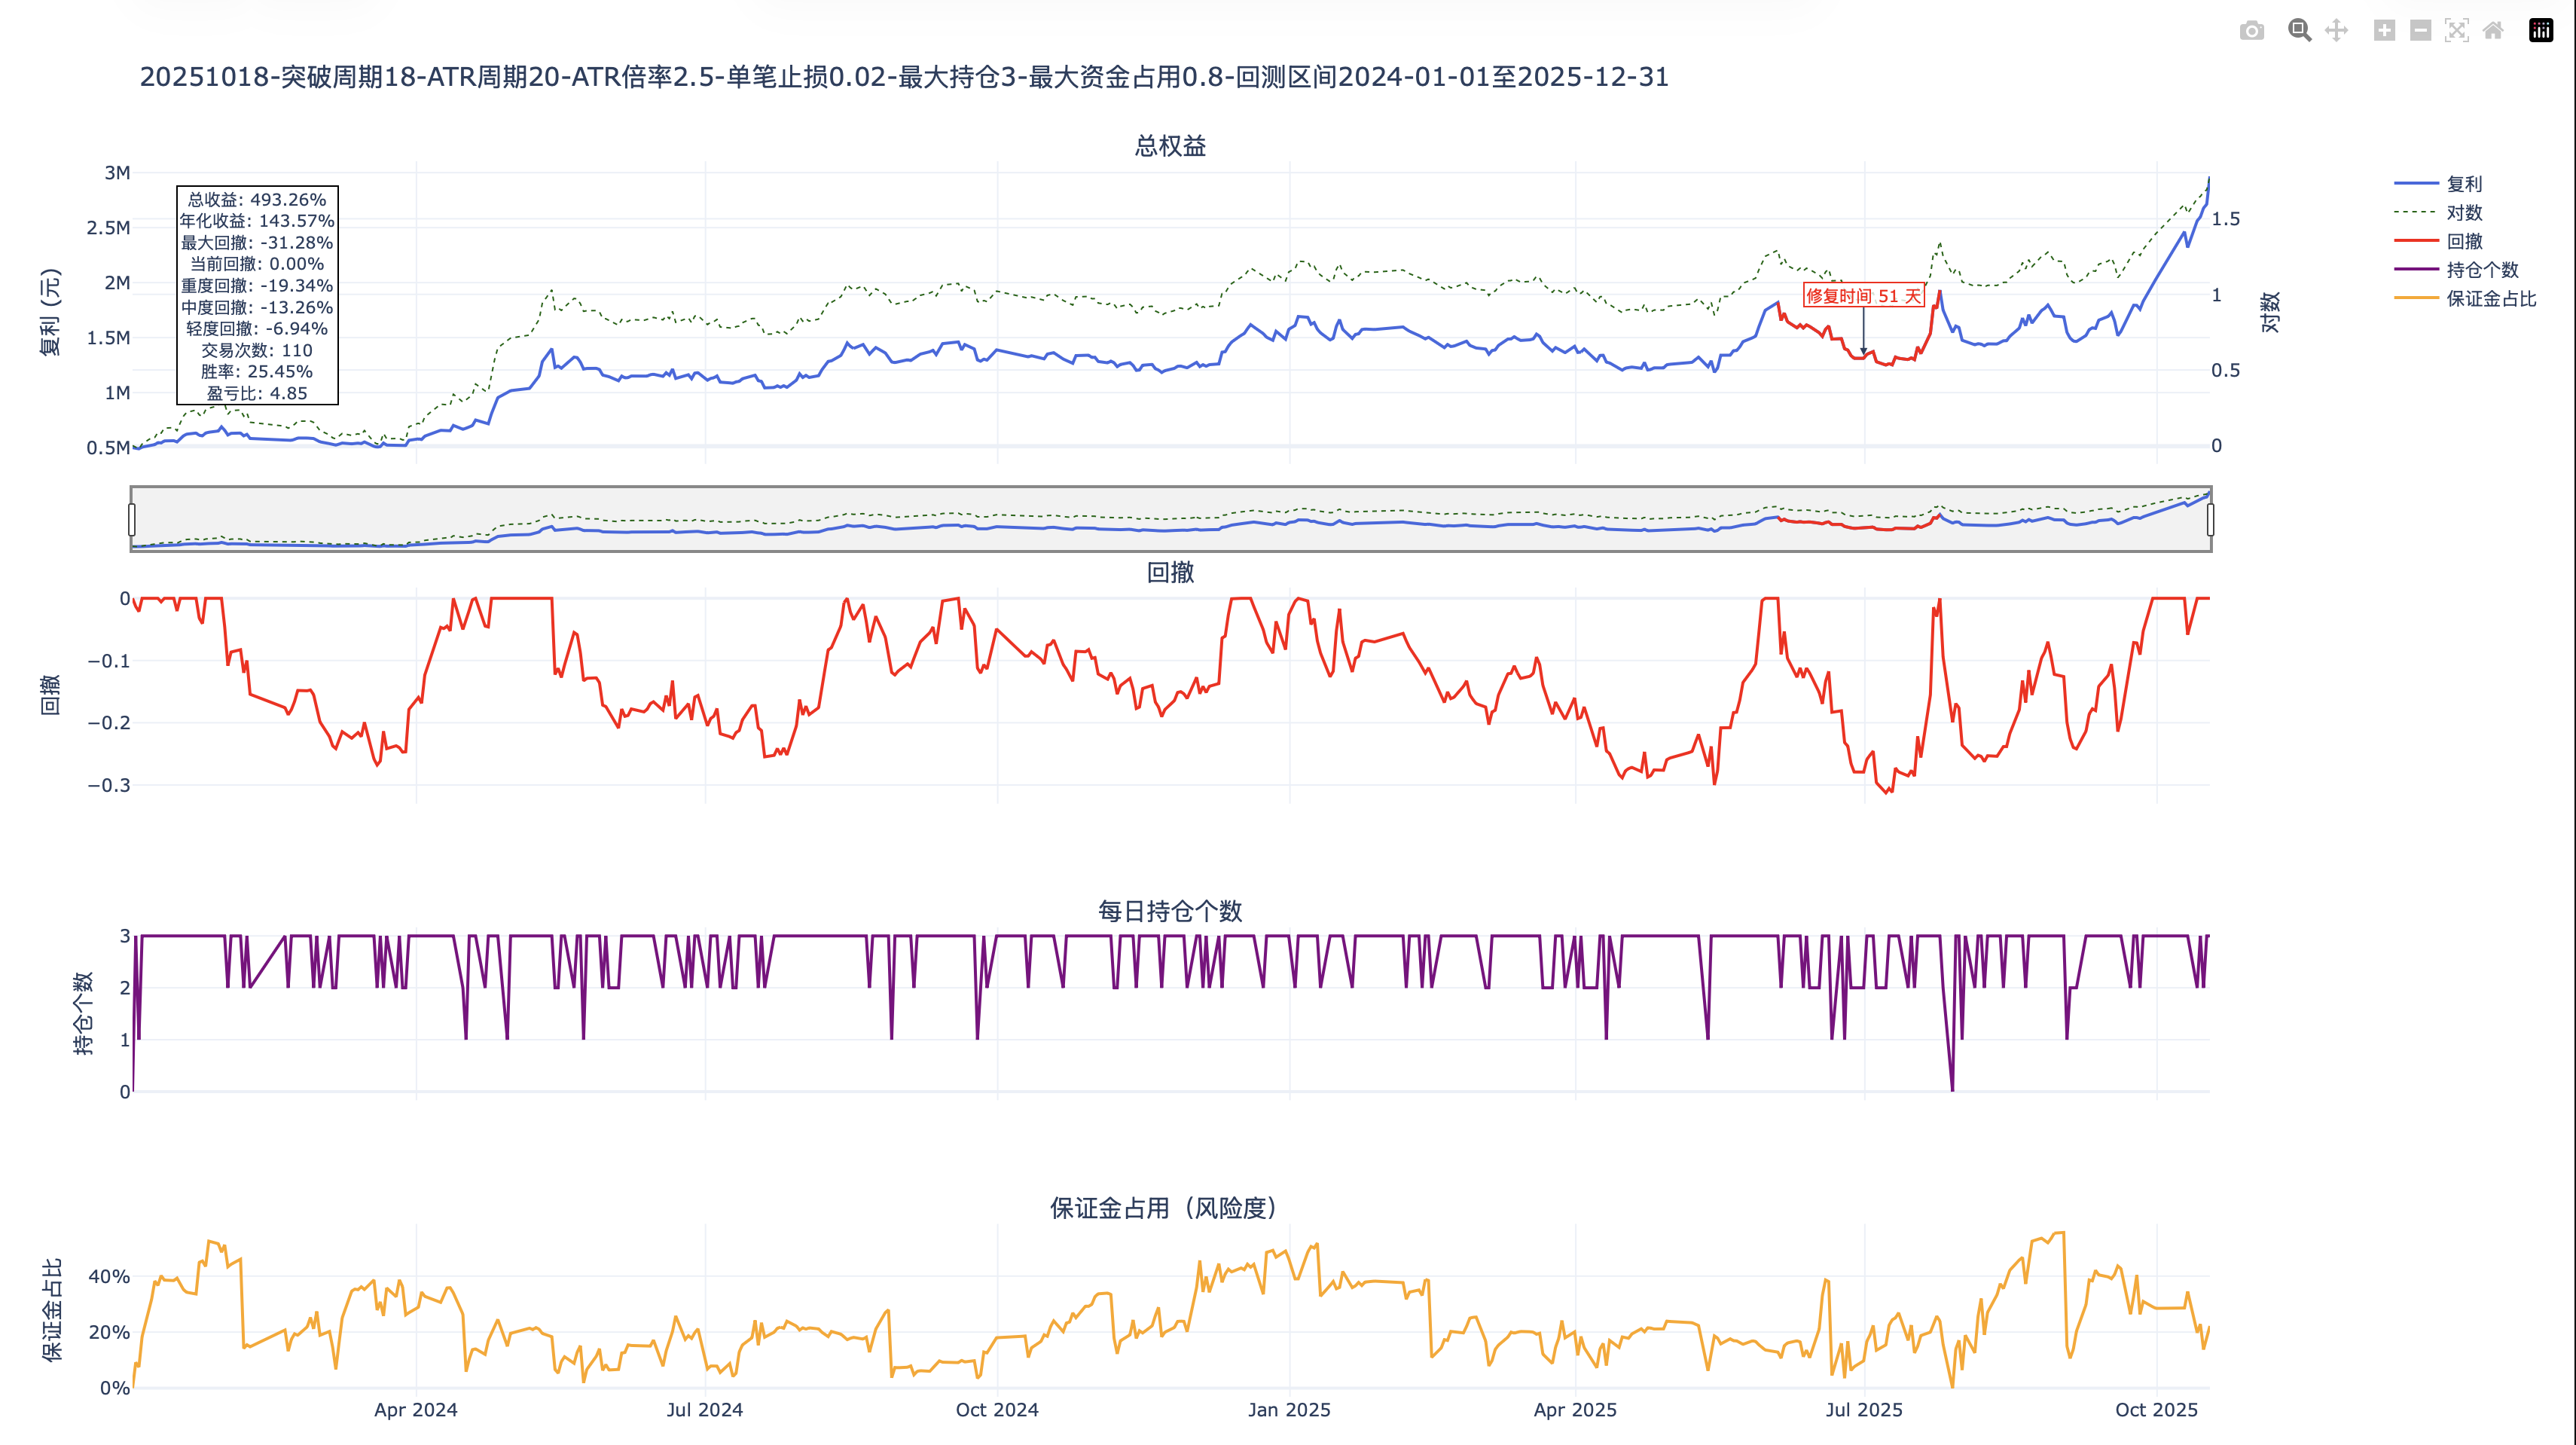Zoom in using the plus icon
The height and width of the screenshot is (1445, 2576).
tap(2384, 30)
